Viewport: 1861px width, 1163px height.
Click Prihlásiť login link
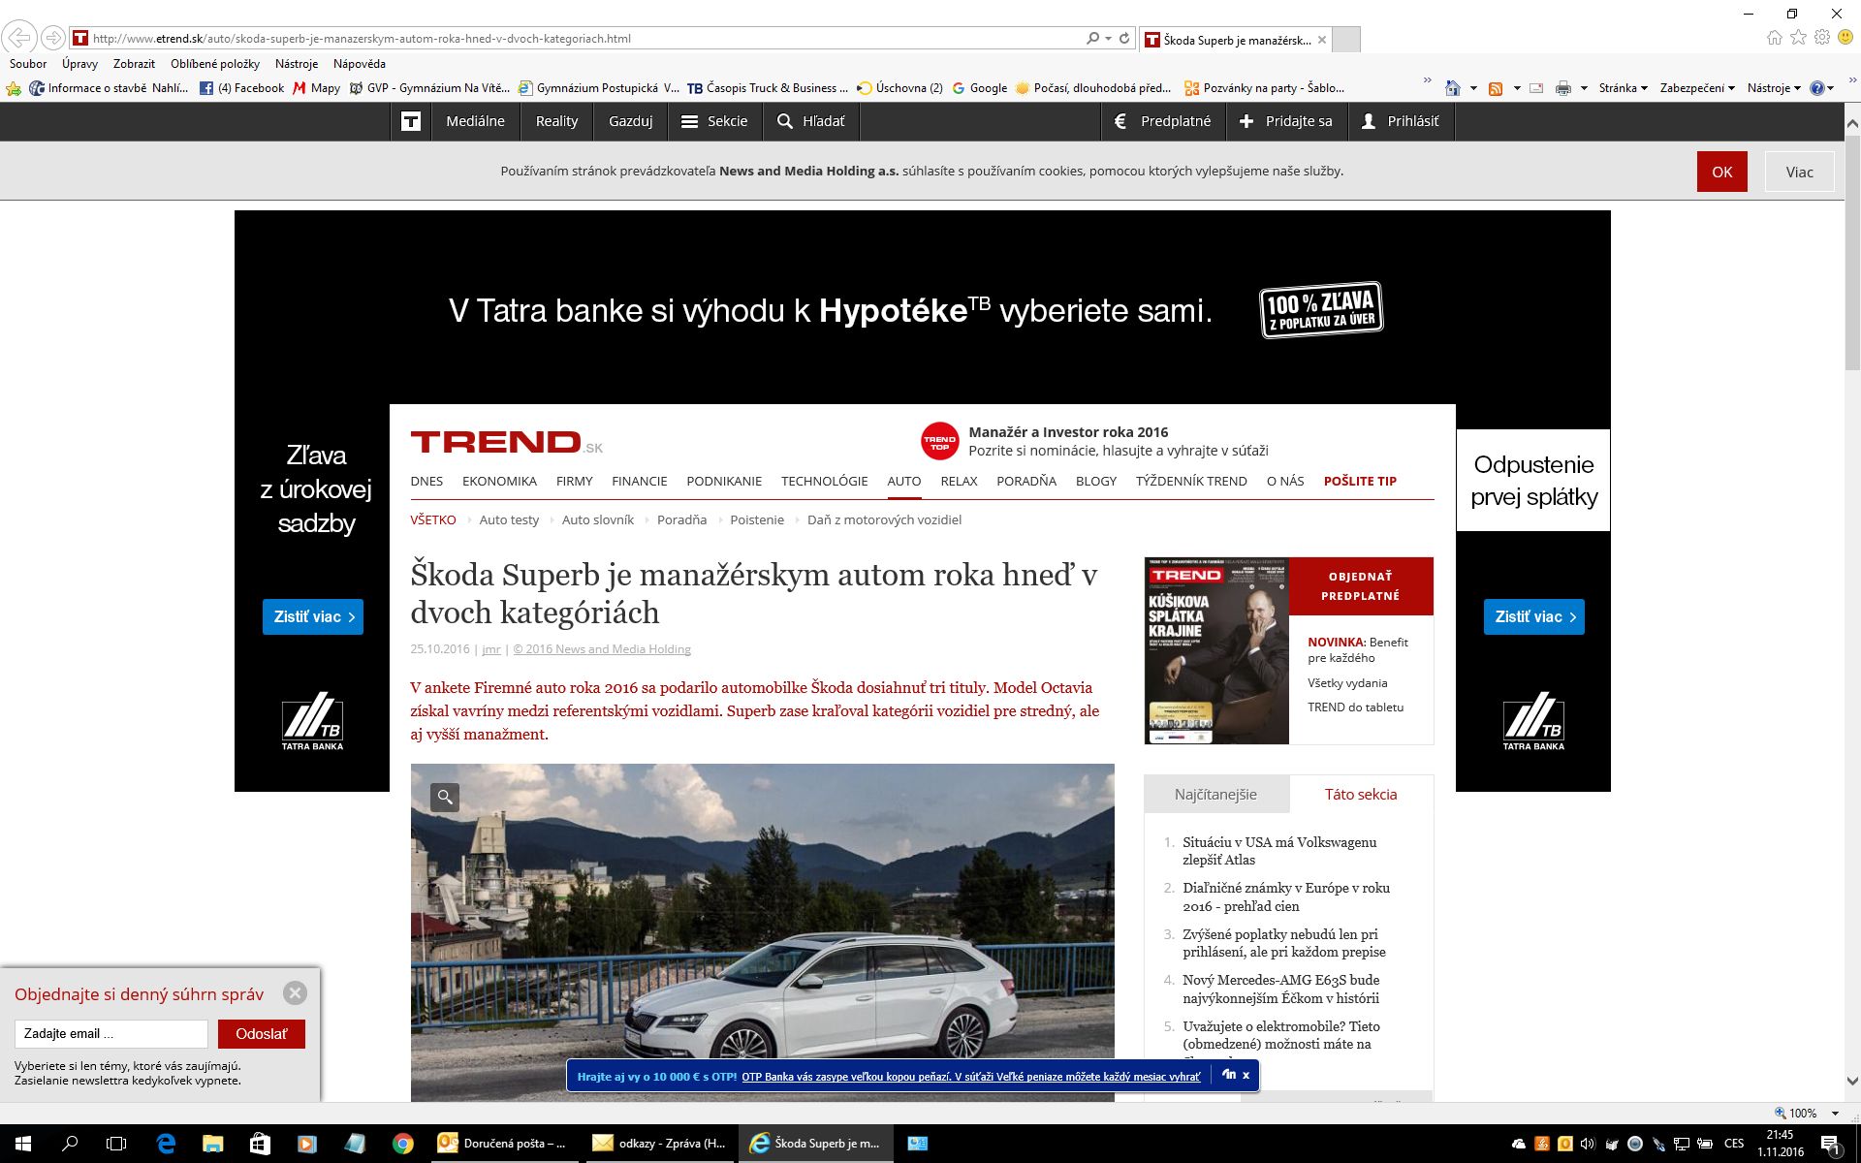pos(1401,121)
